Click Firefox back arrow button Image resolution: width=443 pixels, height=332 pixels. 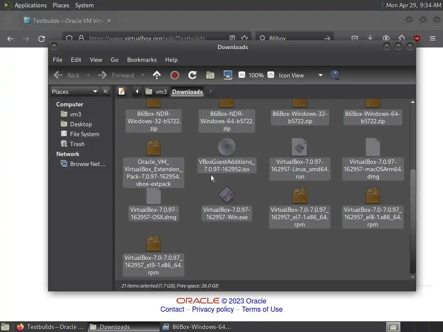click(x=10, y=38)
